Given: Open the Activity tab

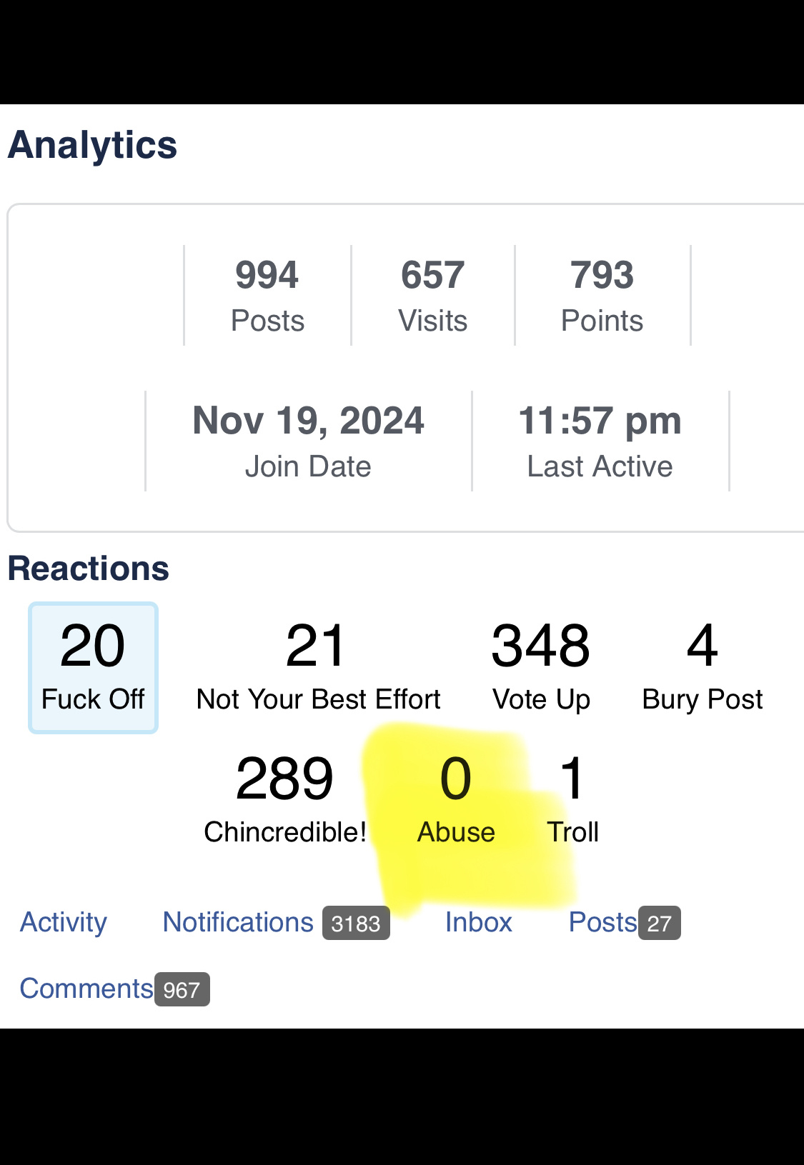Looking at the screenshot, I should click(63, 922).
